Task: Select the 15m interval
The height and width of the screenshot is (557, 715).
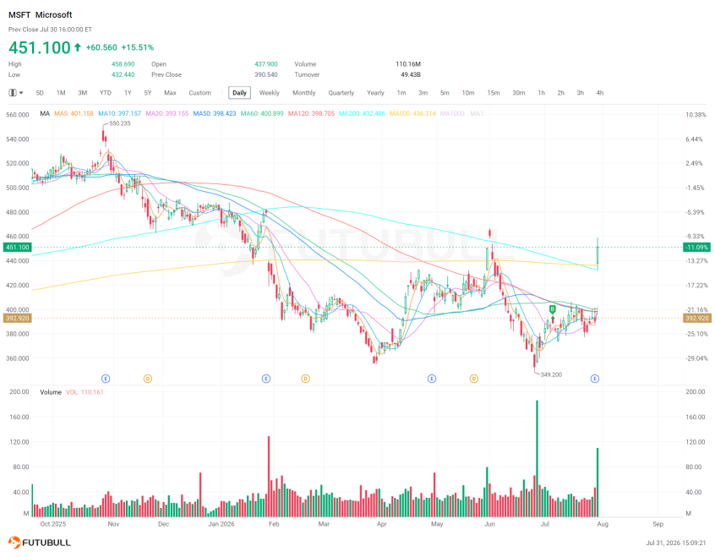Action: [x=494, y=93]
